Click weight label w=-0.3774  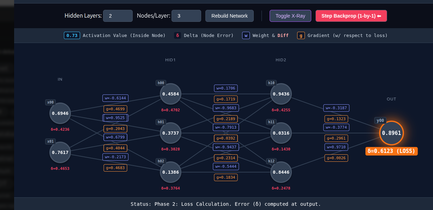[336, 127]
